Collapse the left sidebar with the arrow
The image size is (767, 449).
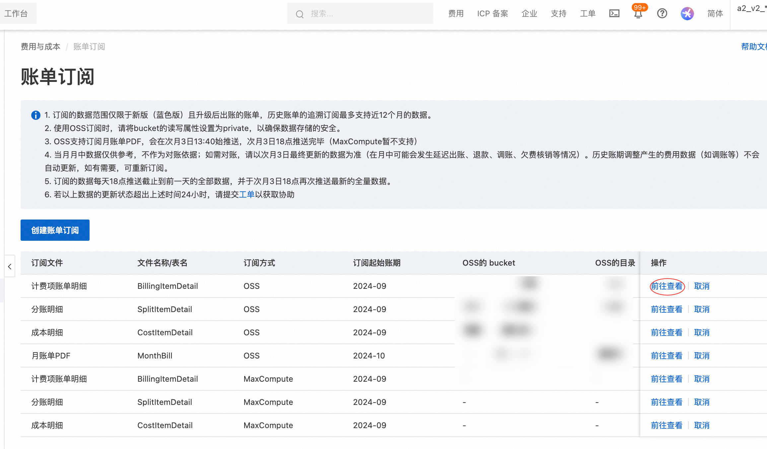coord(10,266)
